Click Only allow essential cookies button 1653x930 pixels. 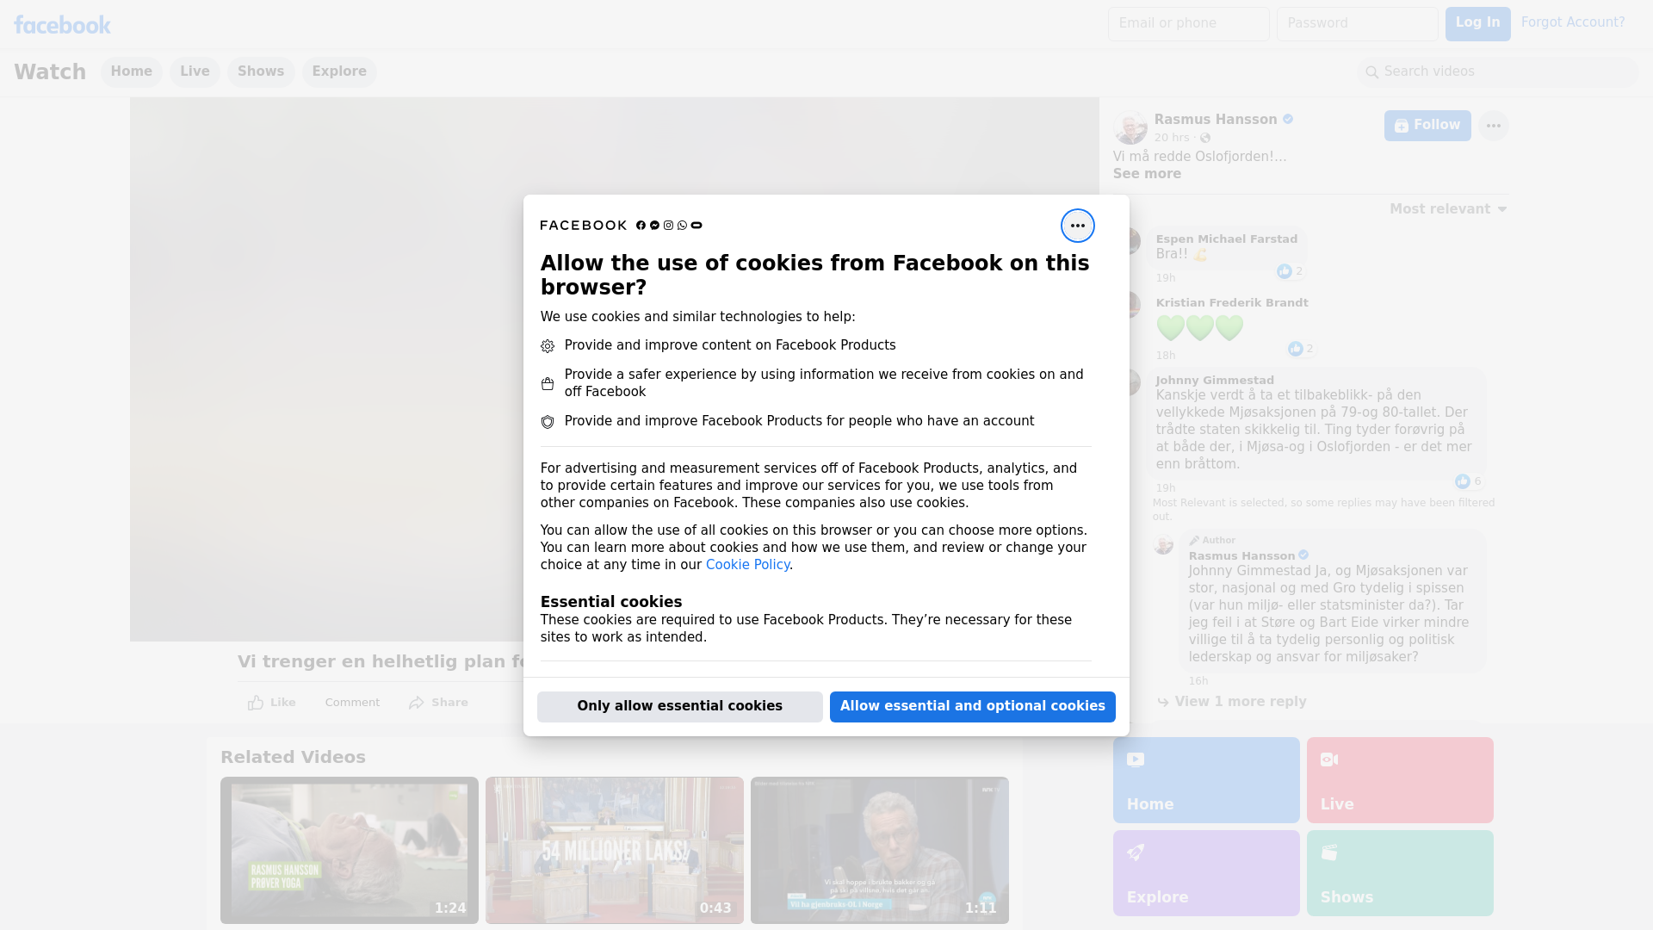(x=679, y=706)
